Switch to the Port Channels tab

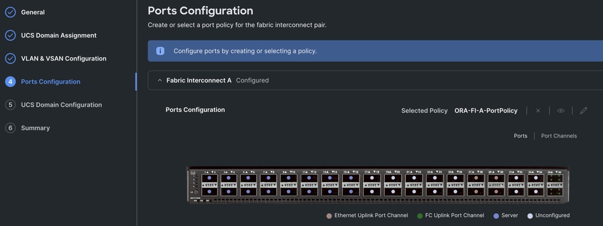(x=558, y=136)
